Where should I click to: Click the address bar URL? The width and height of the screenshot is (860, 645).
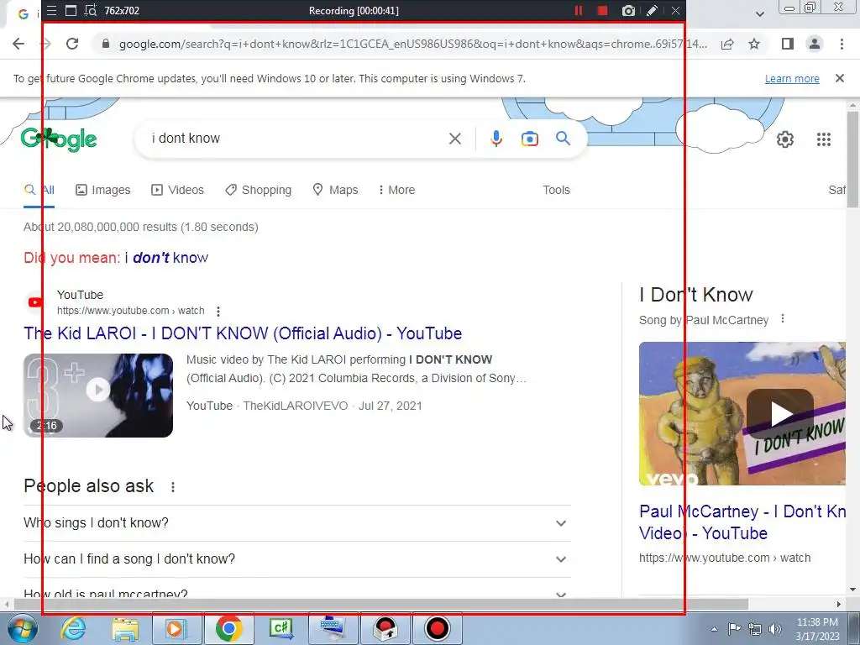click(x=412, y=44)
